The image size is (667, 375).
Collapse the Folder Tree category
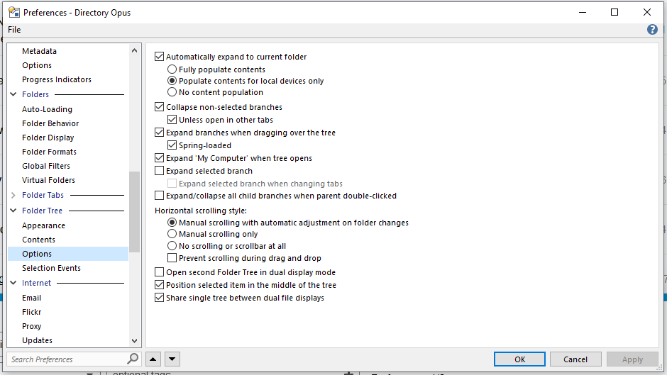tap(13, 211)
